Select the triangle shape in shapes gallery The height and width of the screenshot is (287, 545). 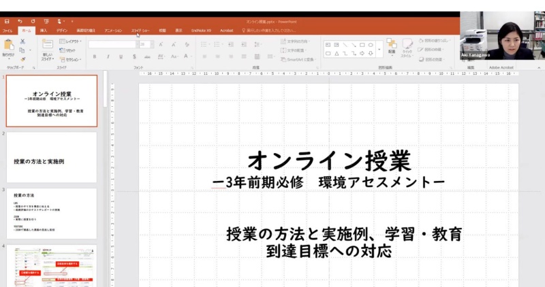tap(337, 54)
